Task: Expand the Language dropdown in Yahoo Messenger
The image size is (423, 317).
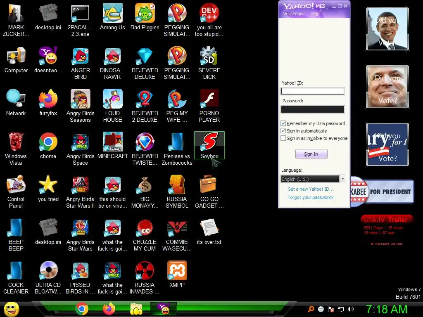Action: click(x=342, y=179)
